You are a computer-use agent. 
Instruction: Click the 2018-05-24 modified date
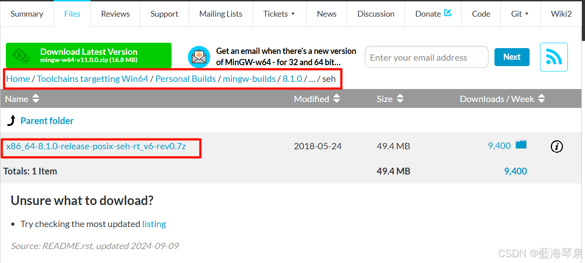coord(317,146)
